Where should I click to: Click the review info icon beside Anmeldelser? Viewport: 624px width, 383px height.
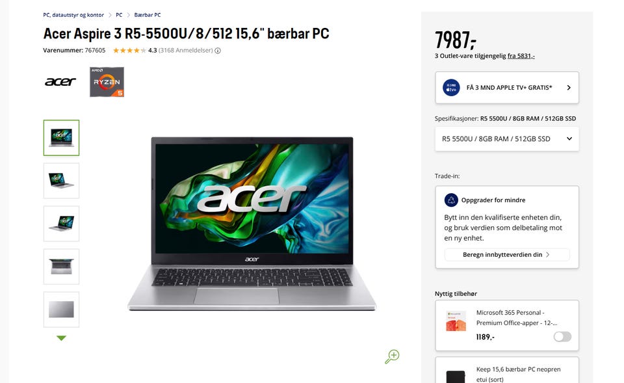click(218, 51)
